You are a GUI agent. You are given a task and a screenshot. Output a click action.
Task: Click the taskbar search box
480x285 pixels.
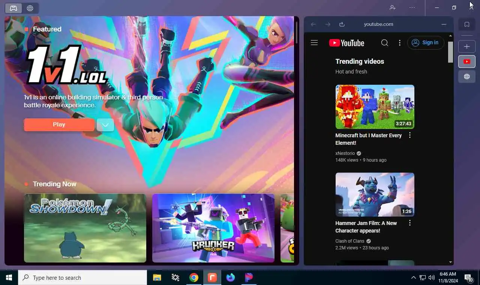[82, 277]
